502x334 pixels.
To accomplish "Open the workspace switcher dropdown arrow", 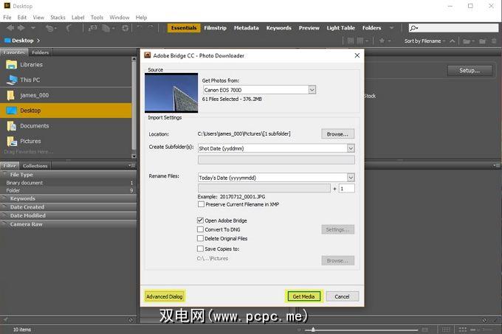I will coord(391,28).
